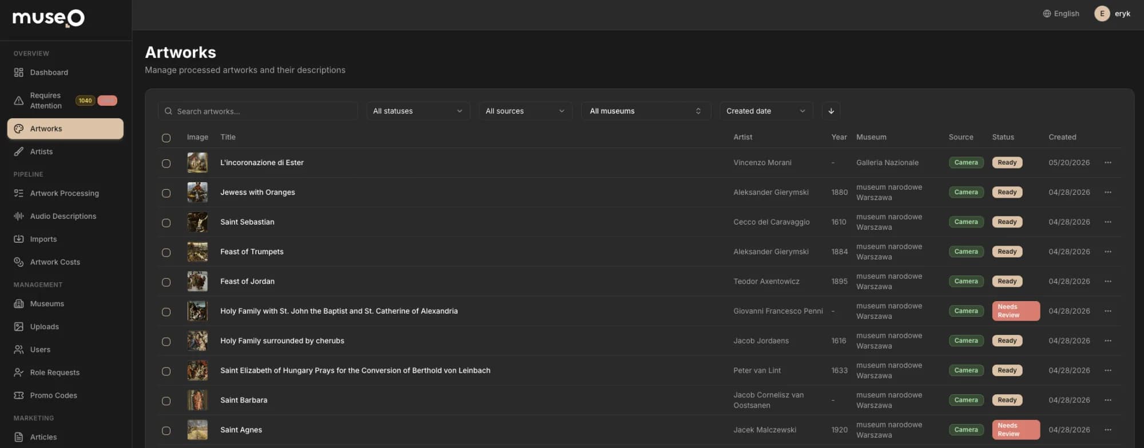The height and width of the screenshot is (448, 1144).
Task: Navigate to Museums in the sidebar
Action: pyautogui.click(x=65, y=303)
